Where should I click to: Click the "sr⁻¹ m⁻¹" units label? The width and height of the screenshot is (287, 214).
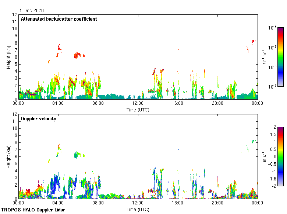[265, 57]
